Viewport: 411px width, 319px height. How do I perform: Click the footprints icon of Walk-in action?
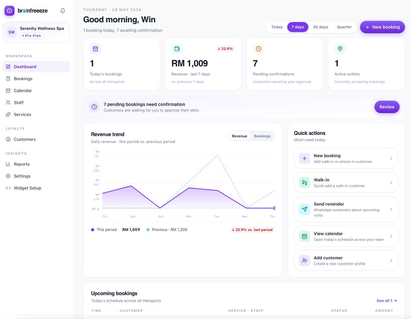pyautogui.click(x=305, y=183)
